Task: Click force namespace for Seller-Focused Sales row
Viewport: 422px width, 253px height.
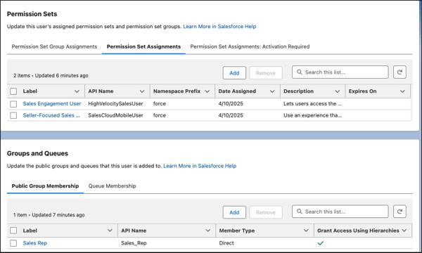Action: coord(160,115)
